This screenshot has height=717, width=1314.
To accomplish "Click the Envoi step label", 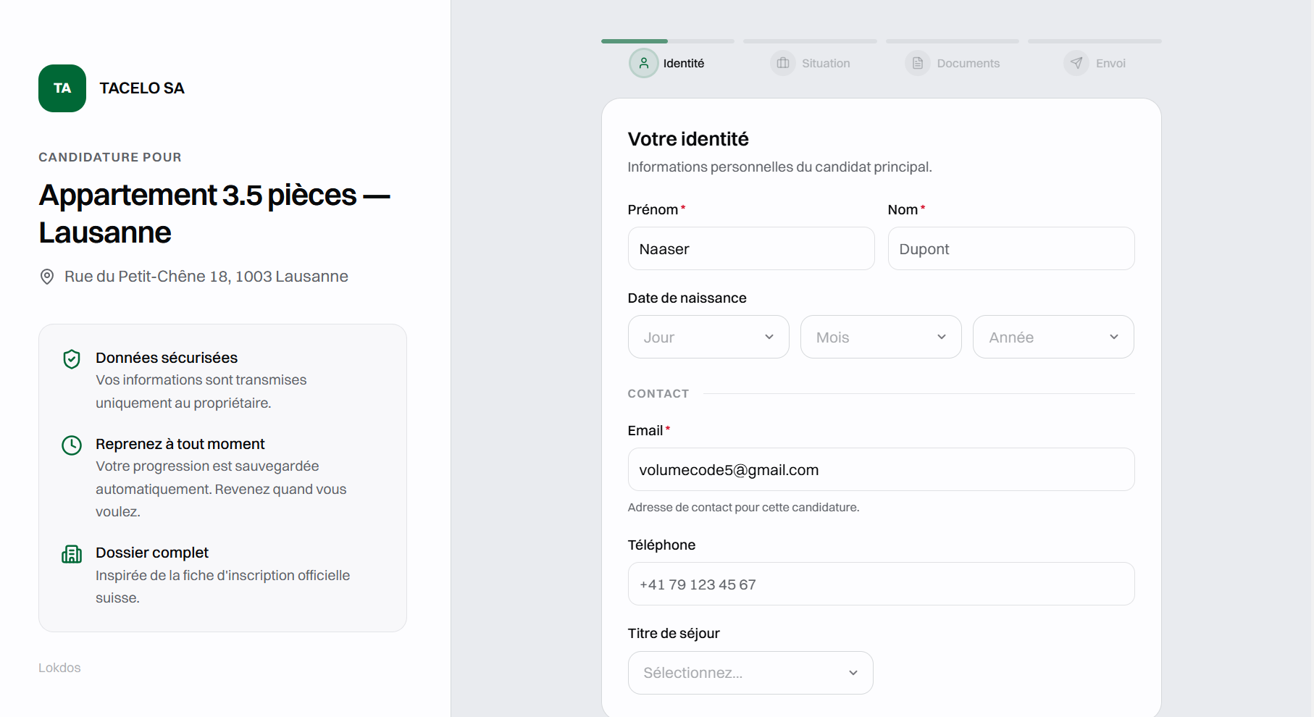I will point(1110,63).
